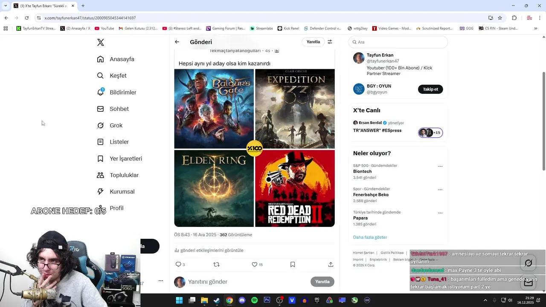Screen dimensions: 546x307
Task: Open Sohbet messages
Action: pos(113,109)
